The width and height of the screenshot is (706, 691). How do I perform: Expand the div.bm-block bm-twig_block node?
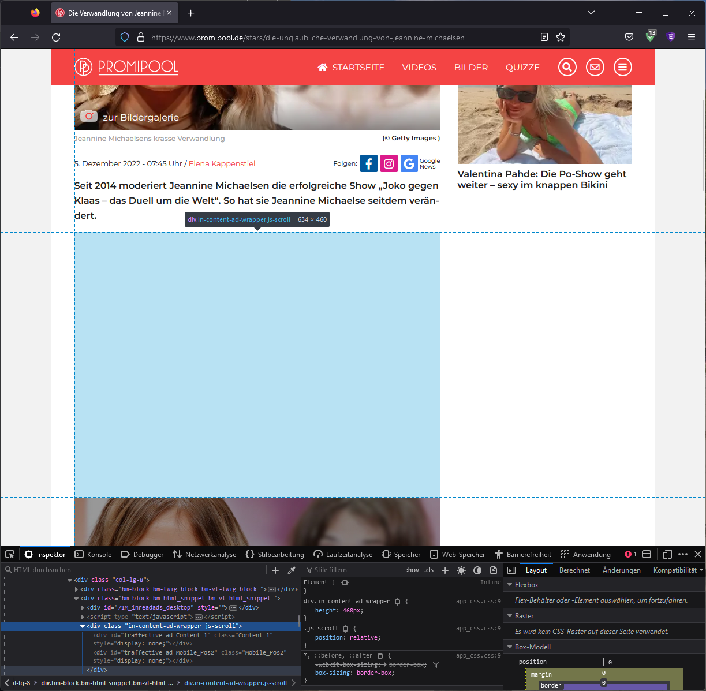click(x=77, y=589)
